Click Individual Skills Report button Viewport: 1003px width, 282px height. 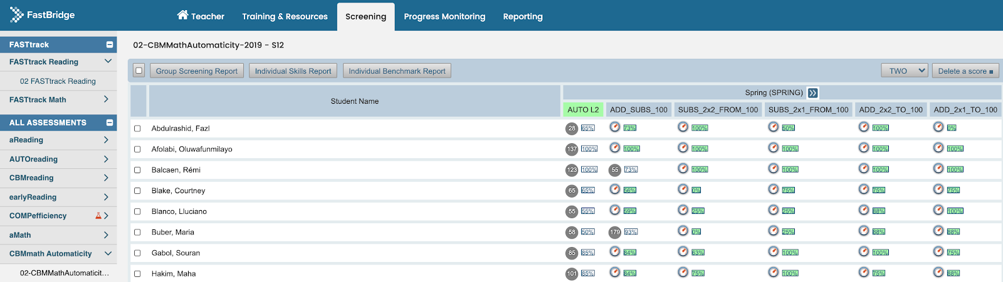(293, 71)
